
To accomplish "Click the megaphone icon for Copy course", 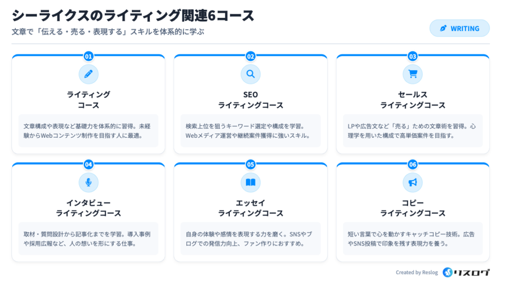I will [413, 182].
